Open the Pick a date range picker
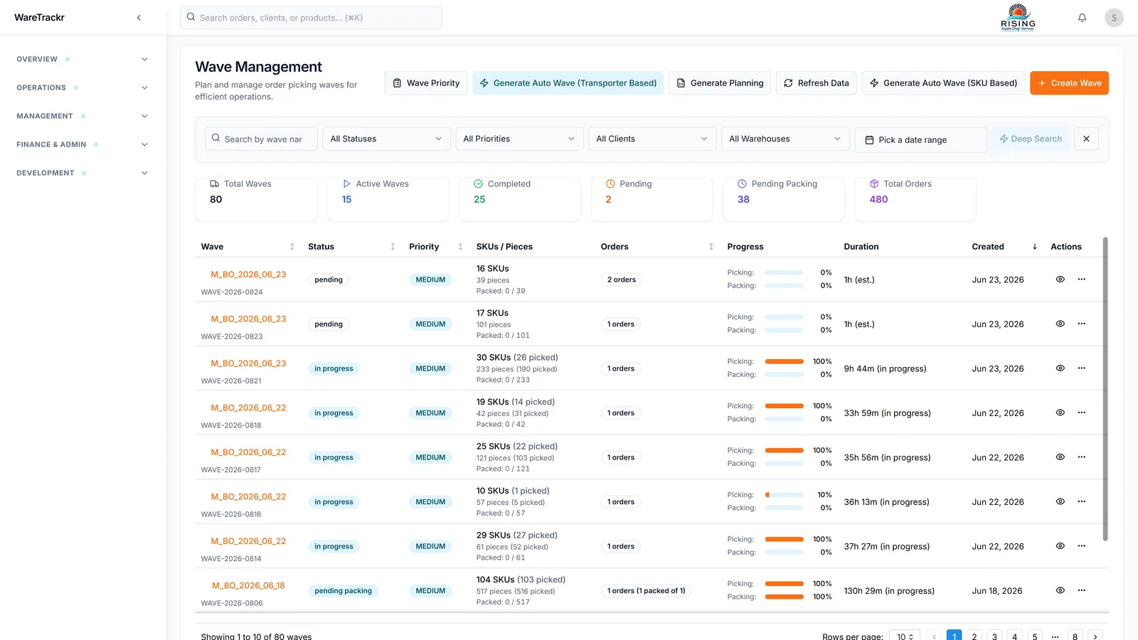This screenshot has height=640, width=1138. 920,139
